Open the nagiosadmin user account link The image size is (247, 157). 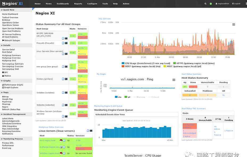pyautogui.click(x=222, y=4)
